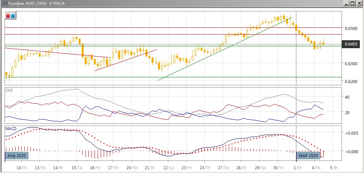Click the 0.6200 price axis label

[351, 82]
